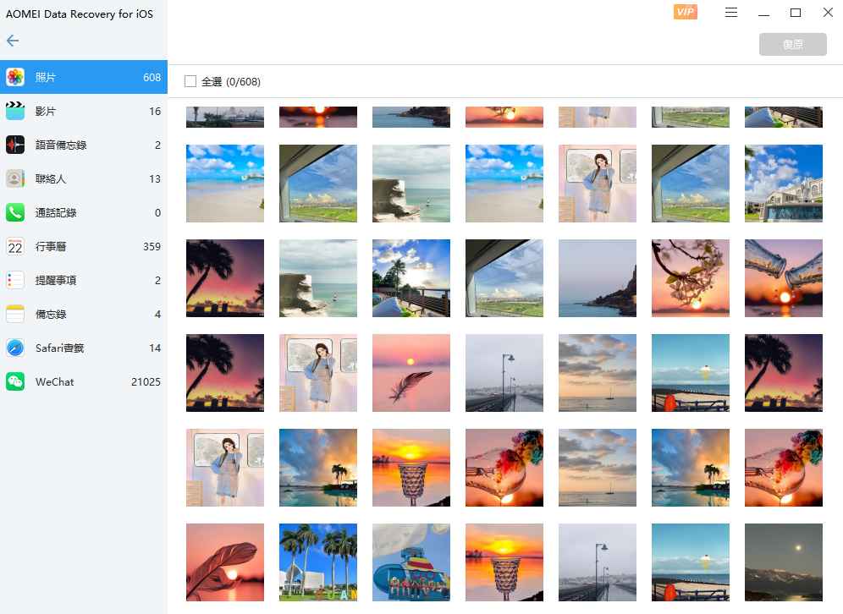This screenshot has width=843, height=614.
Task: Select the Reminders list icon
Action: coord(15,280)
